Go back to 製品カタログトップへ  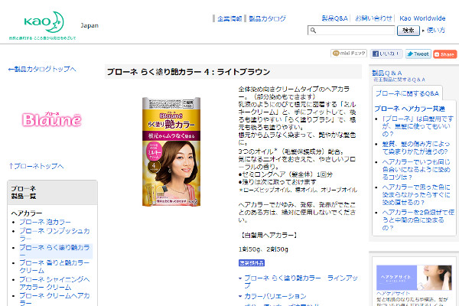(42, 69)
